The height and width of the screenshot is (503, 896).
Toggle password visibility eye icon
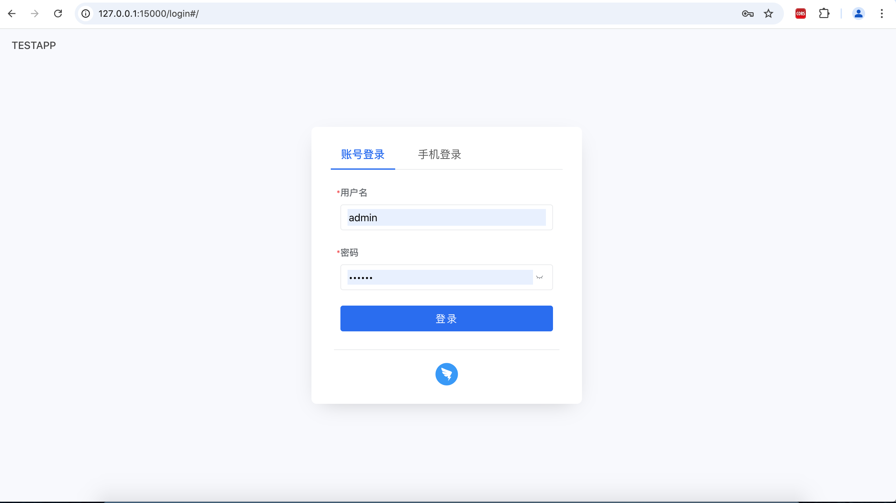click(x=539, y=277)
